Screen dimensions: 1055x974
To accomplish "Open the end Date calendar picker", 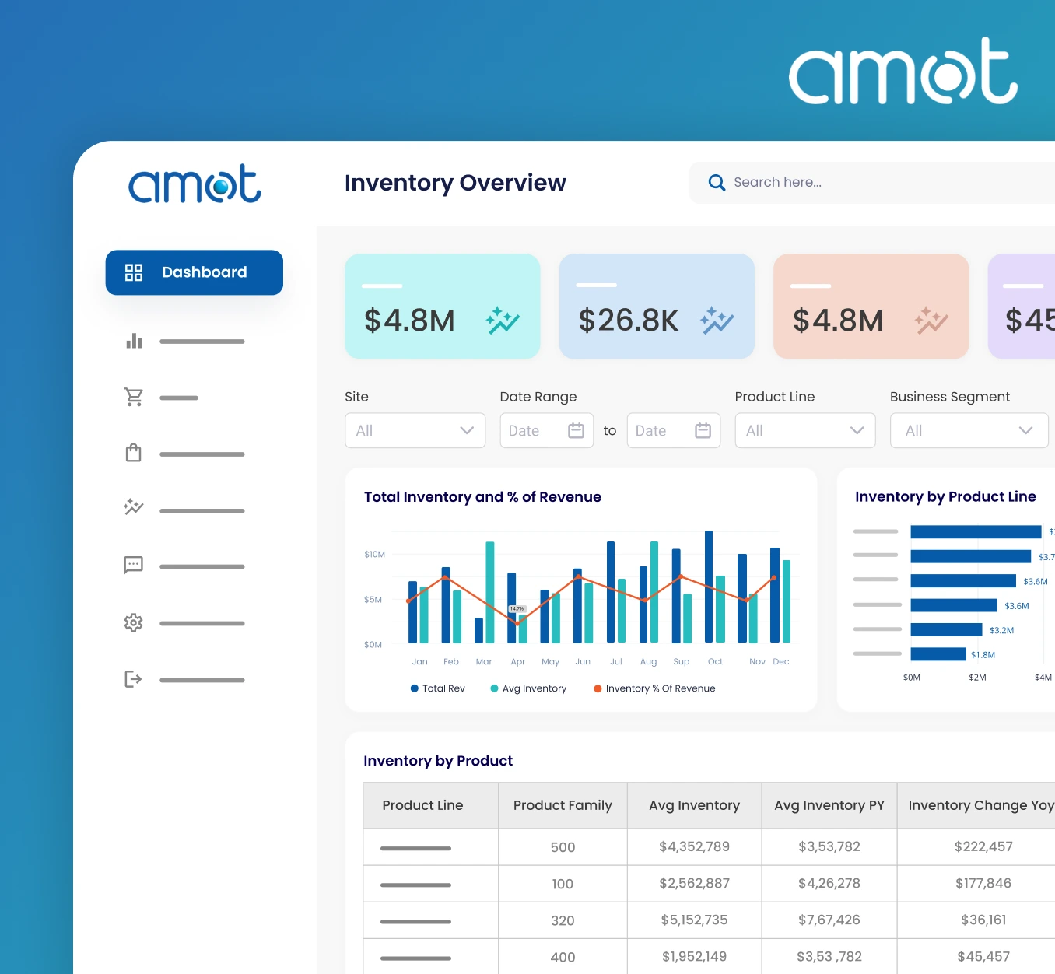I will [703, 430].
